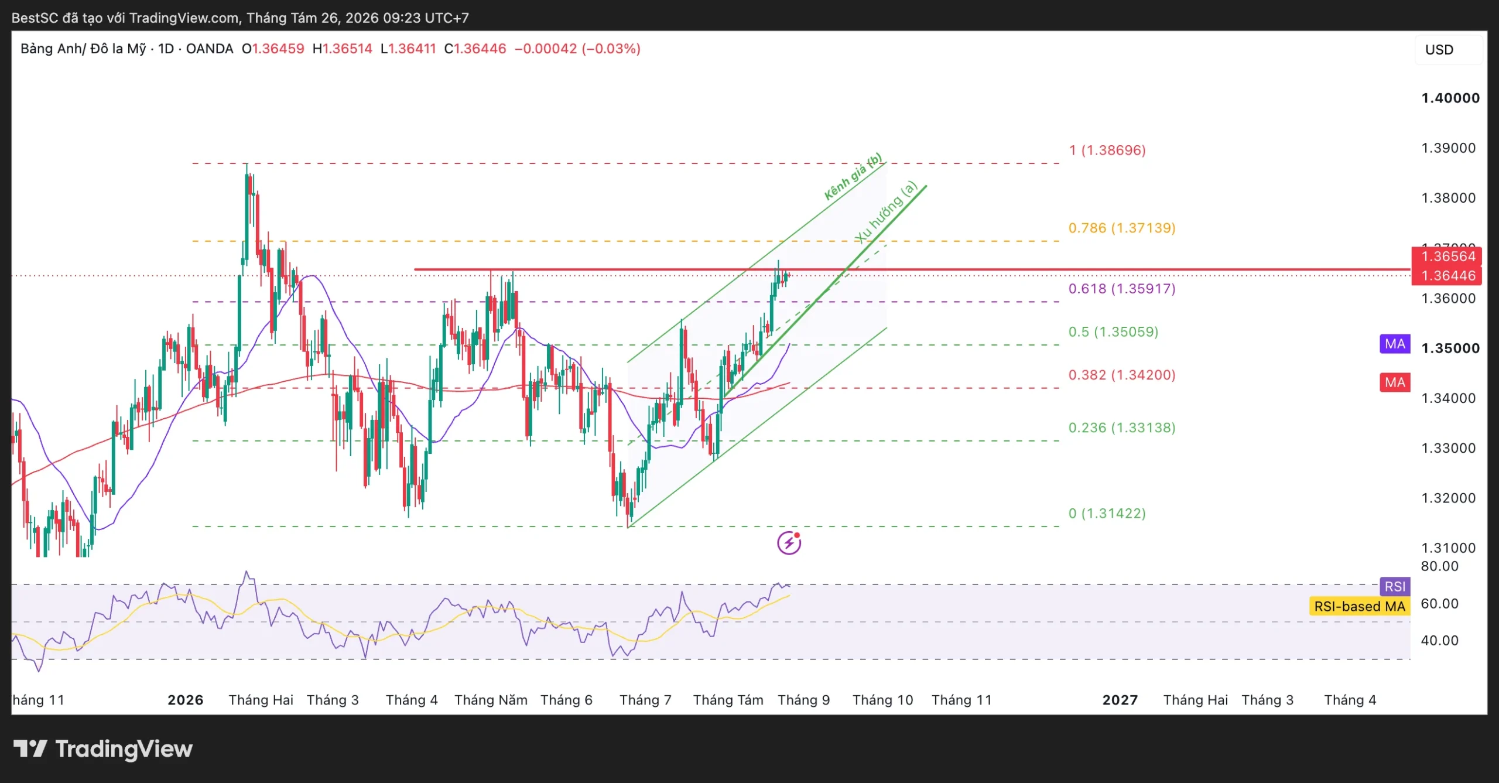
Task: Click the 1.32000 price axis label
Action: coord(1449,498)
